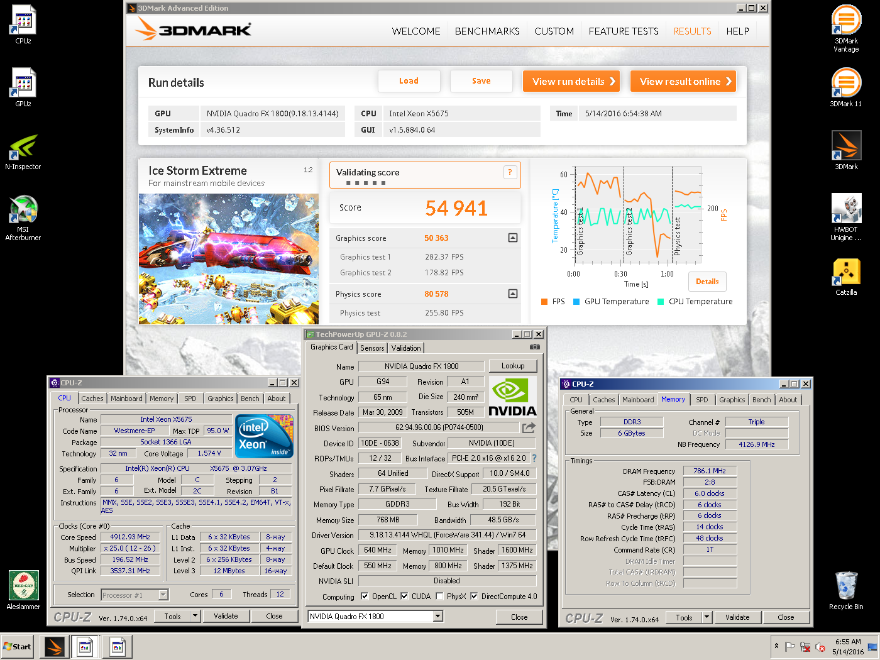
Task: Open the CPUz desktop shortcut
Action: pos(23,24)
